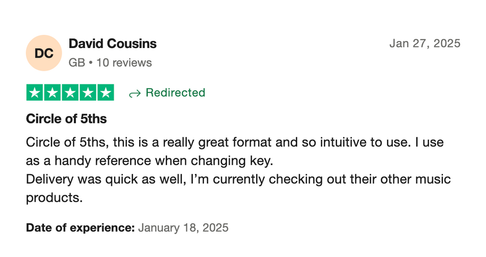
Task: Click the first green rating star
Action: [x=35, y=93]
